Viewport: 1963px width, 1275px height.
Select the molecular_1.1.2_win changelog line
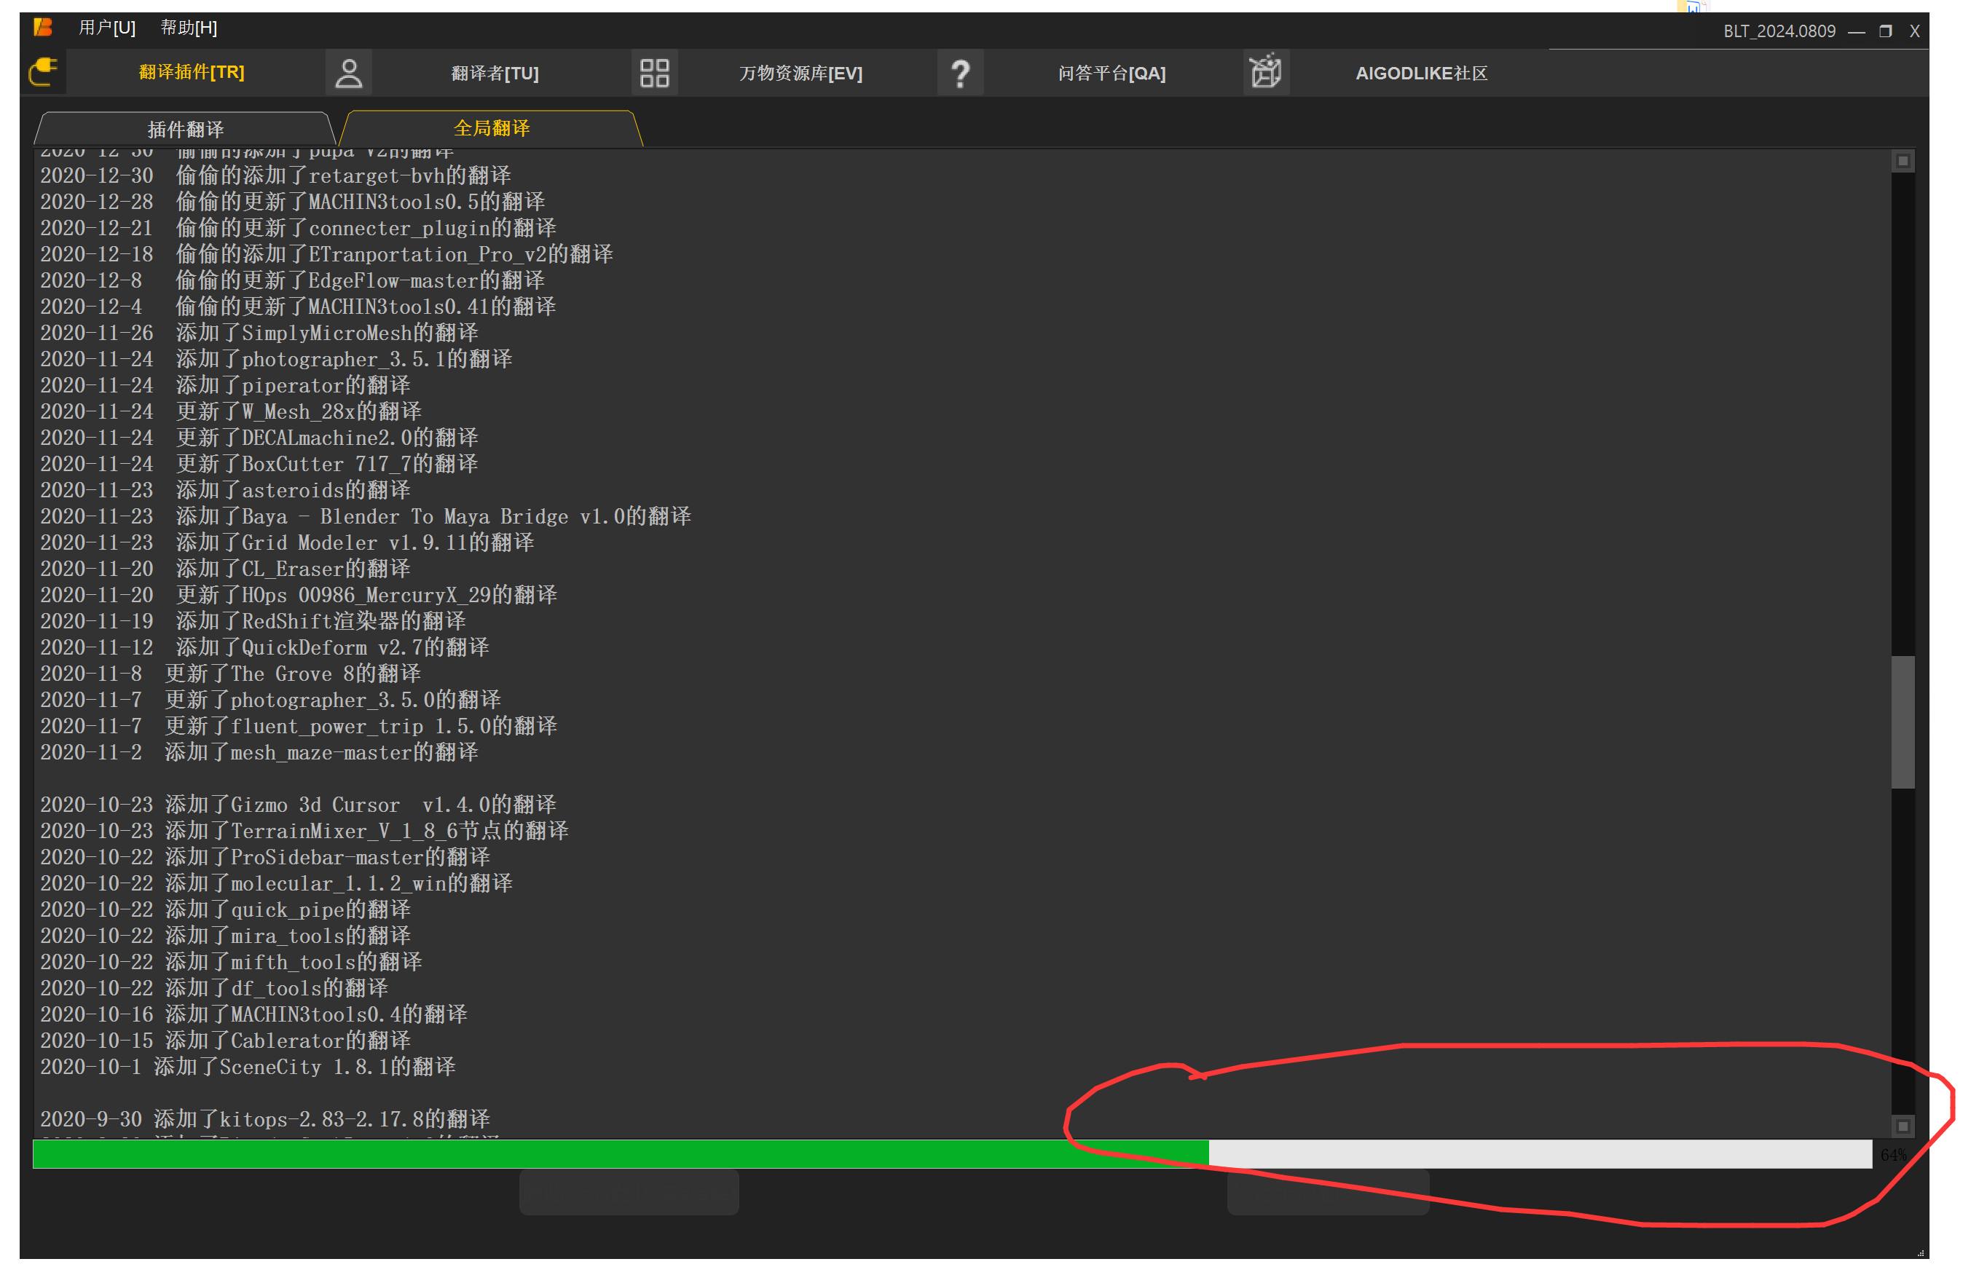(276, 884)
